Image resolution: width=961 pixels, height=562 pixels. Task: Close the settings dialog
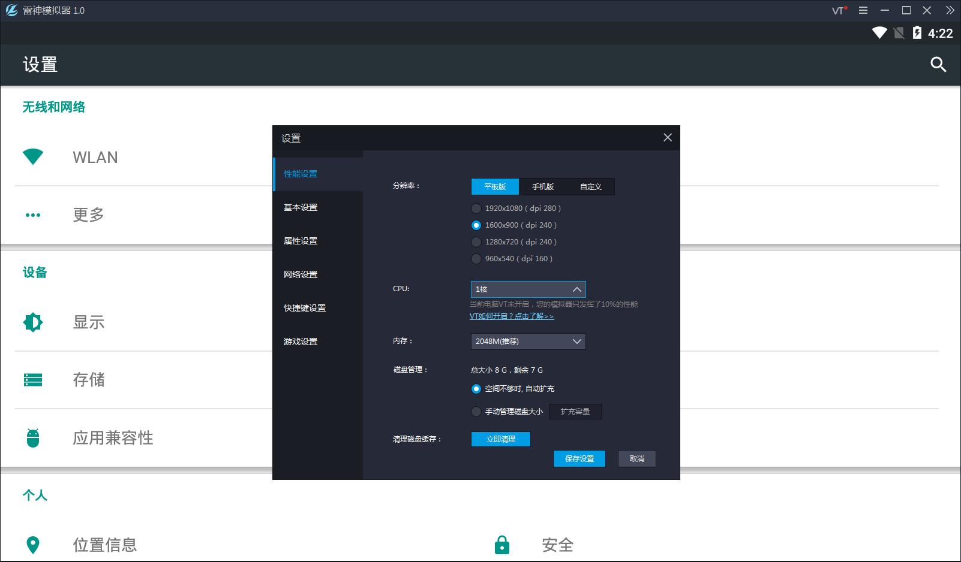click(x=667, y=138)
